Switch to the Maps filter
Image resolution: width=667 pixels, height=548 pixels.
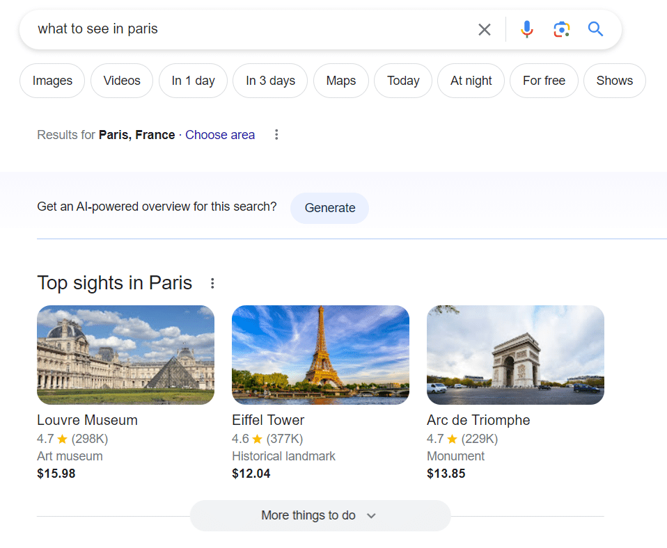click(x=340, y=81)
